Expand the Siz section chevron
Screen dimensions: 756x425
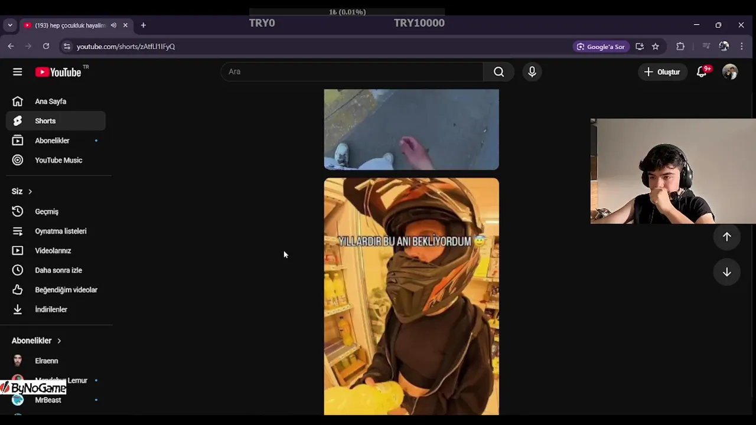tap(30, 191)
